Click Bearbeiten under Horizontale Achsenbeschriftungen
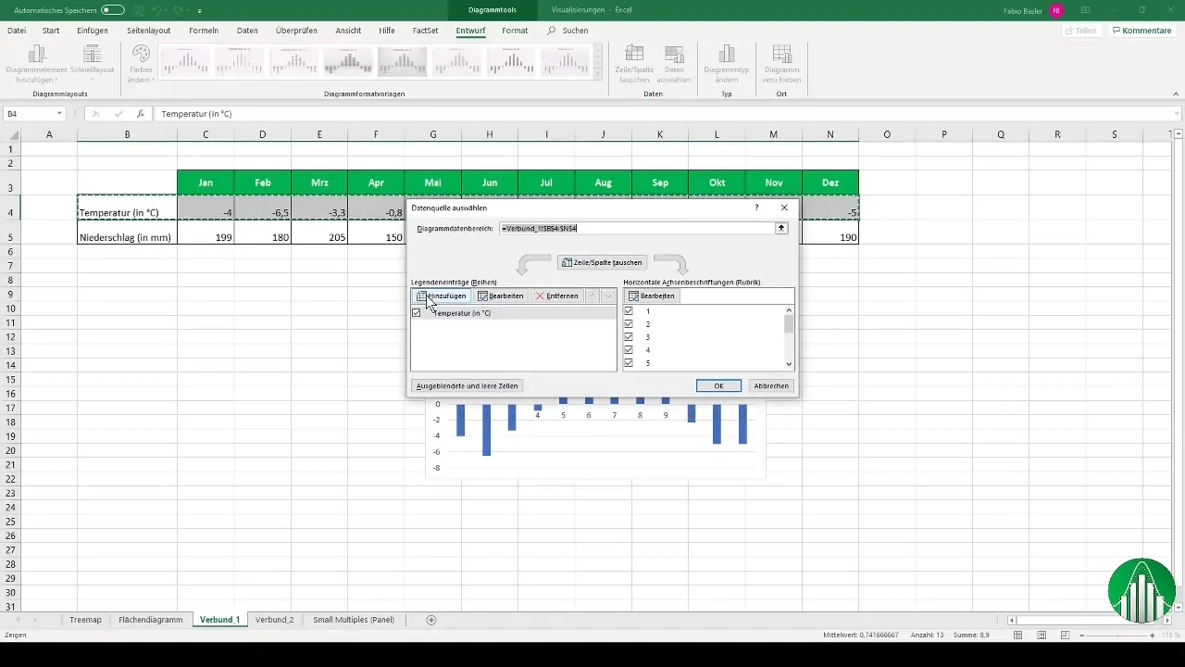Viewport: 1185px width, 667px height. (x=653, y=296)
